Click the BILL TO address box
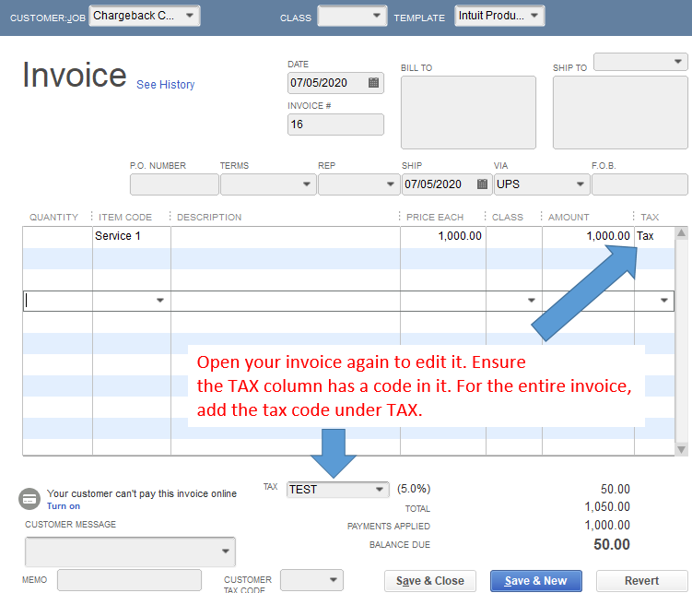 click(x=468, y=113)
